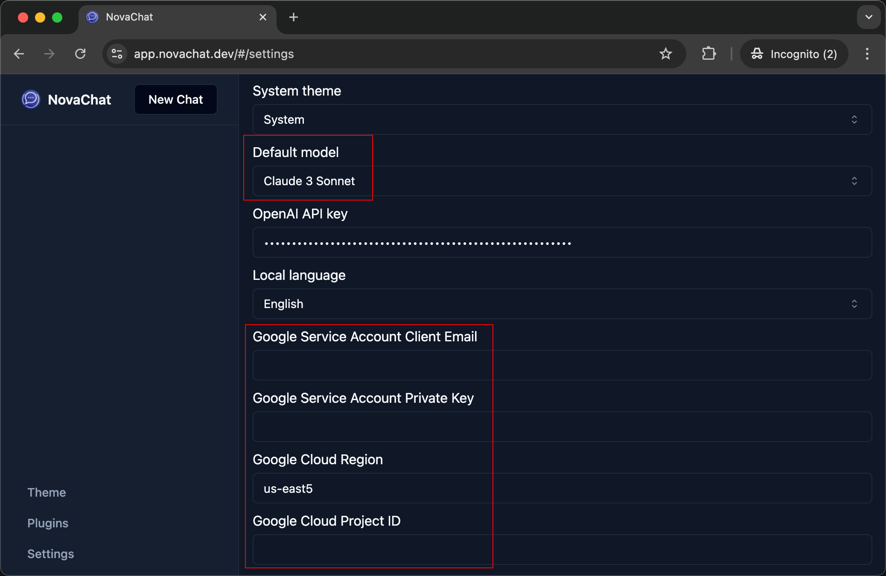
Task: Click the browser back arrow
Action: 19,54
